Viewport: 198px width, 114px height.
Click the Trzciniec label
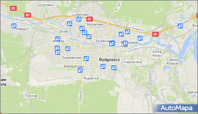pyautogui.click(x=31, y=96)
